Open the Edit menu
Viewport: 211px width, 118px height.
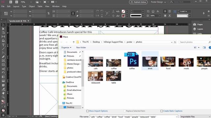coord(9,7)
